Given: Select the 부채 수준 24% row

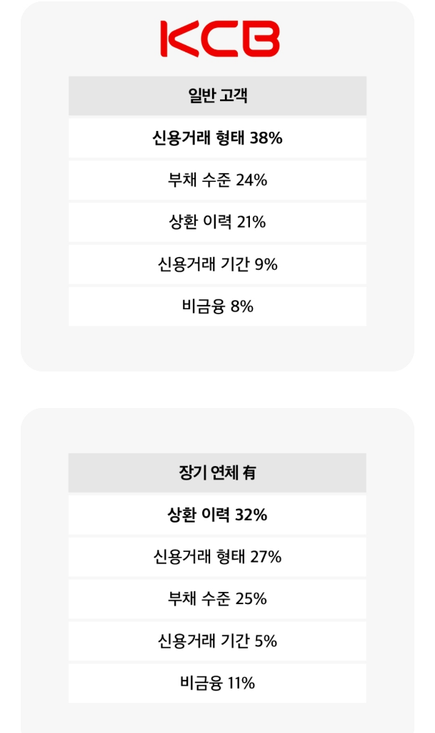Looking at the screenshot, I should click(217, 180).
